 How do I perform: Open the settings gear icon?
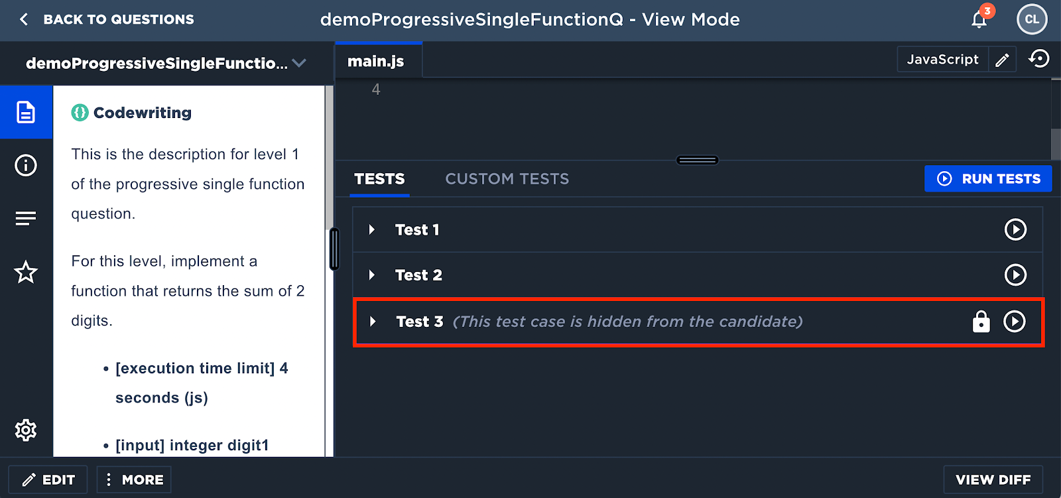point(26,430)
